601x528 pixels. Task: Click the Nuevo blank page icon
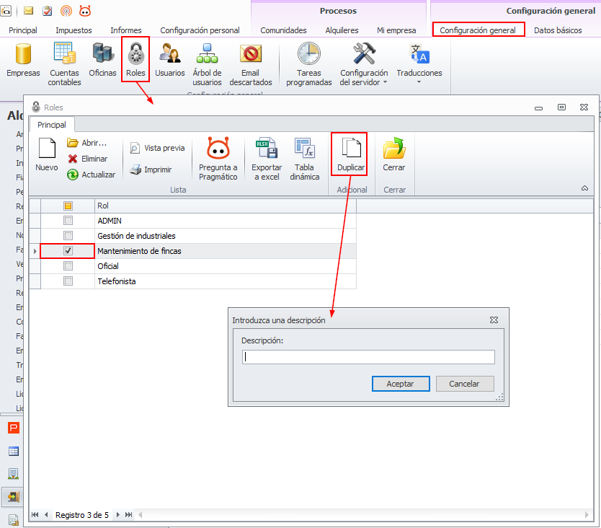[47, 148]
